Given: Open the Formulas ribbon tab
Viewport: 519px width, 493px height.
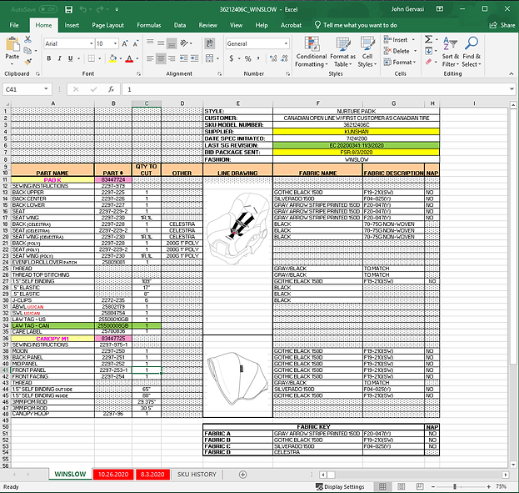Looking at the screenshot, I should [x=148, y=25].
